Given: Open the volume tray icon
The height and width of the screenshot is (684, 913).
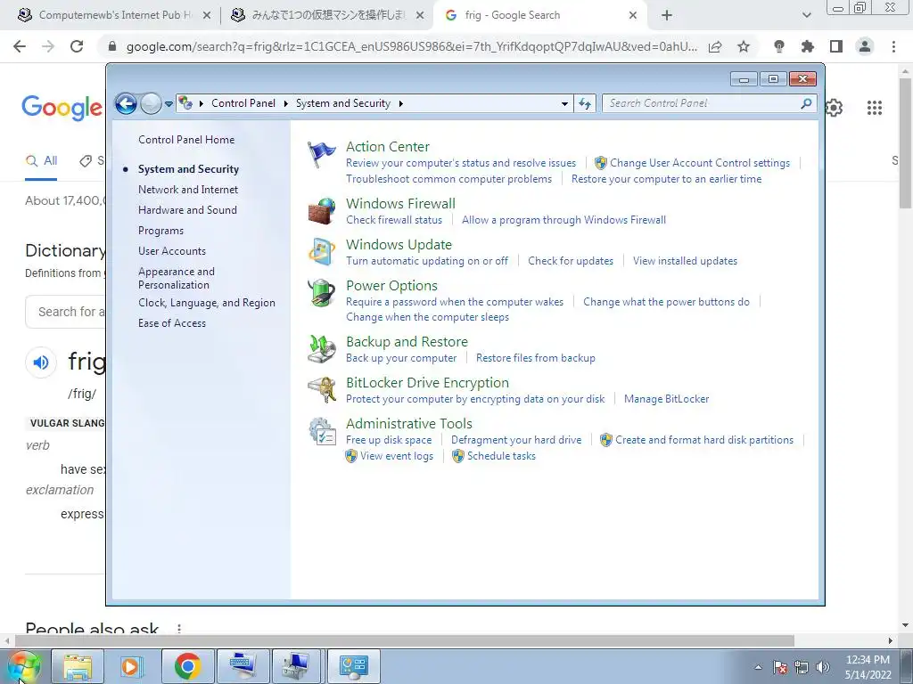Looking at the screenshot, I should (x=823, y=667).
